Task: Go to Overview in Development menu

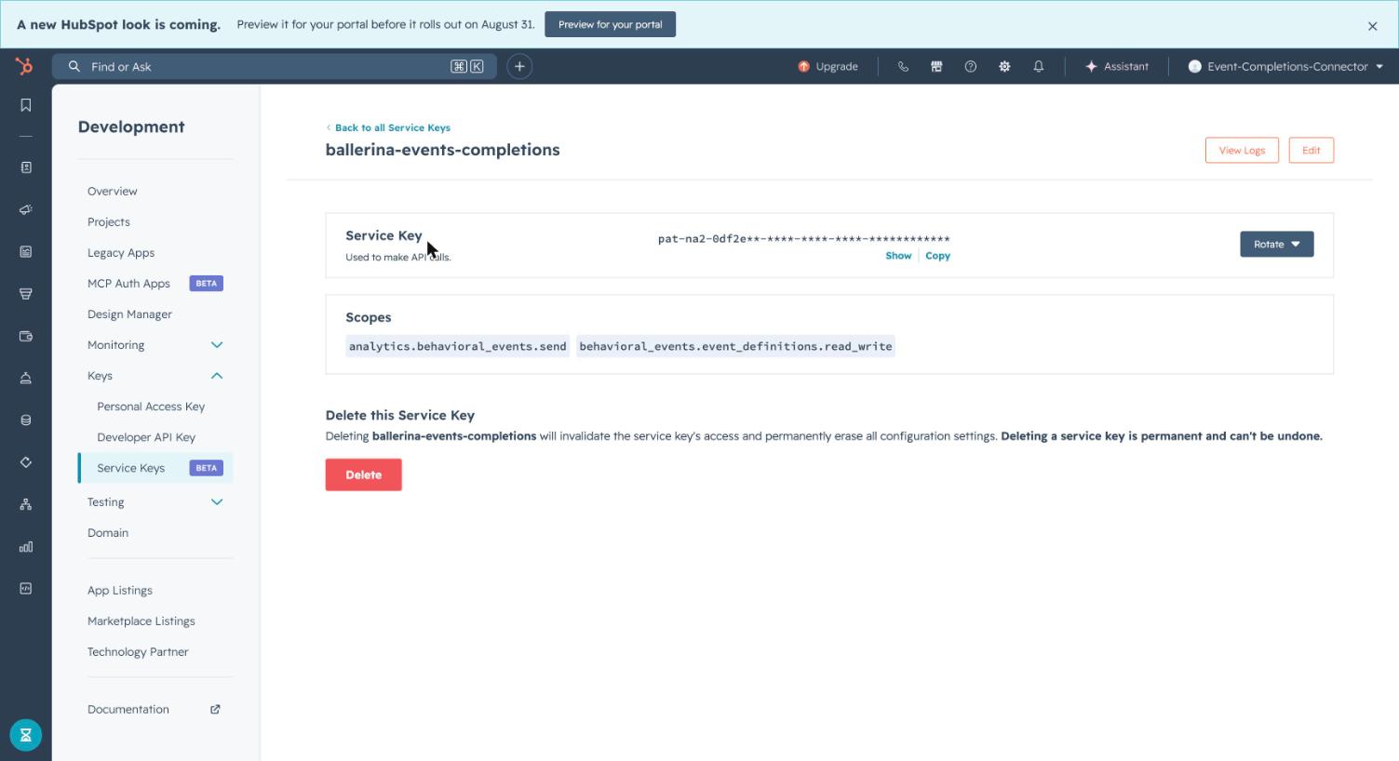Action: 113,191
